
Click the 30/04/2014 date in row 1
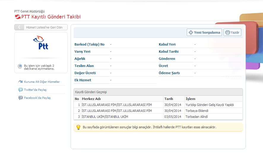click(172, 105)
